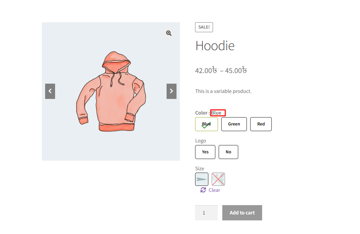This screenshot has width=360, height=234.
Task: Select No for the Logo option
Action: 229,152
